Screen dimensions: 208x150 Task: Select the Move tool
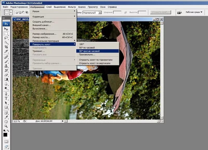tap(6, 29)
